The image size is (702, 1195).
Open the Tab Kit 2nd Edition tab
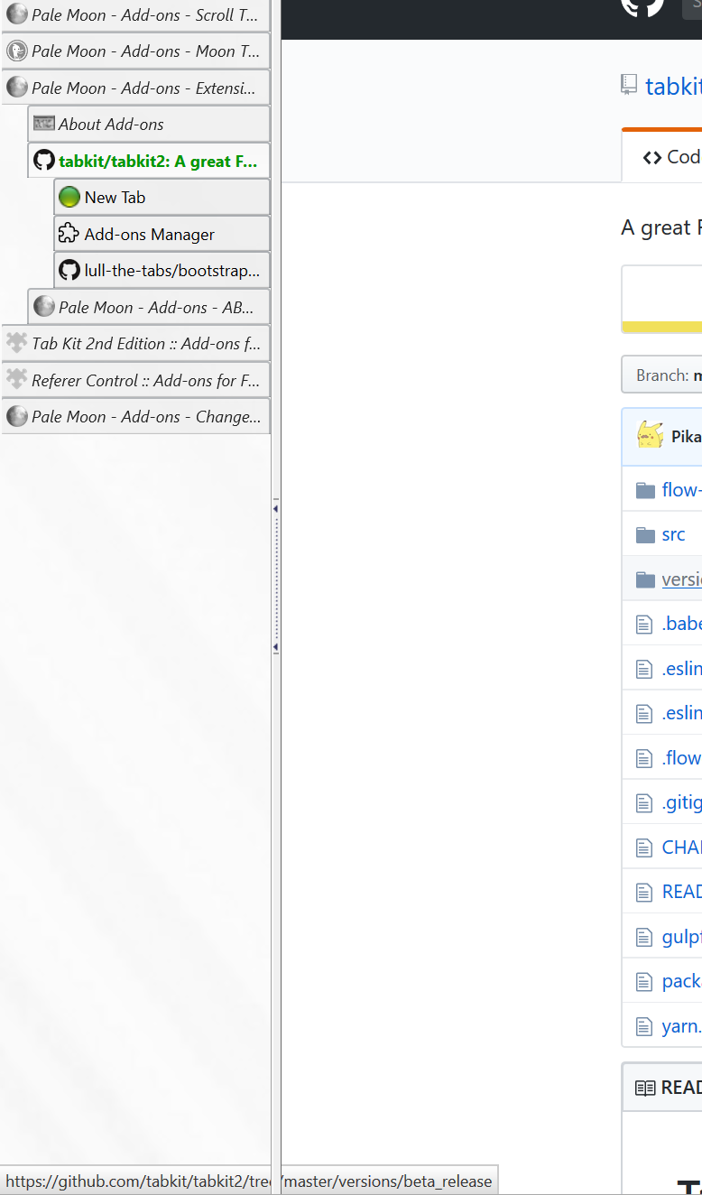click(135, 344)
